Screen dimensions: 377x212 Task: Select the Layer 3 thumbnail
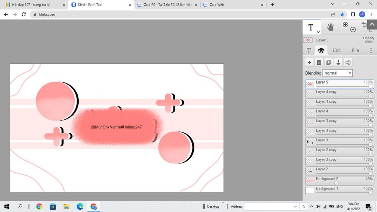click(x=310, y=142)
